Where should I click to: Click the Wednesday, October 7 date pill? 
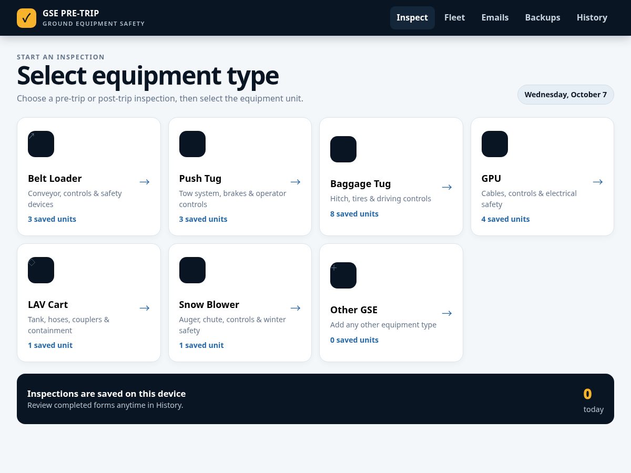(x=566, y=95)
